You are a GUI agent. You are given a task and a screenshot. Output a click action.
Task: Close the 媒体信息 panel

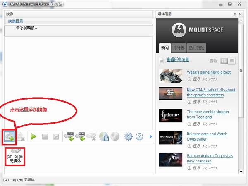click(x=240, y=14)
